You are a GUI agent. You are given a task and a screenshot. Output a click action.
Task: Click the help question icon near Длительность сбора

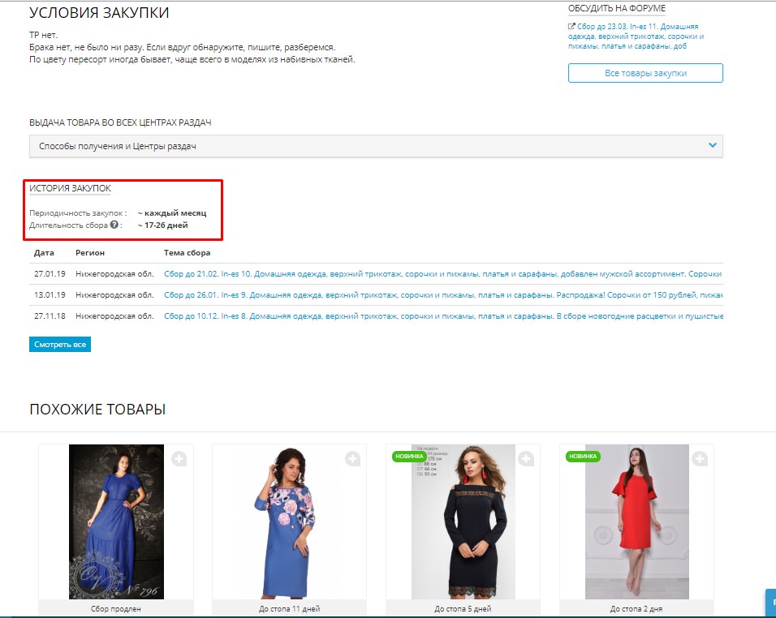(114, 225)
